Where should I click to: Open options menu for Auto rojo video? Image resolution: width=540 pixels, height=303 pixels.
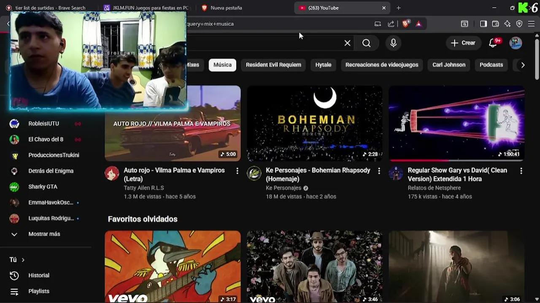[237, 171]
